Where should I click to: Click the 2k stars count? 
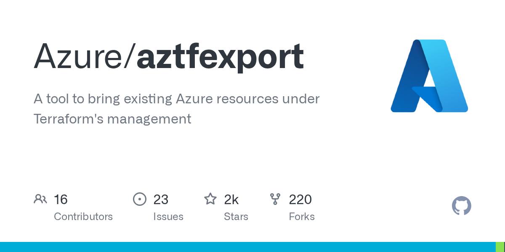[231, 199]
